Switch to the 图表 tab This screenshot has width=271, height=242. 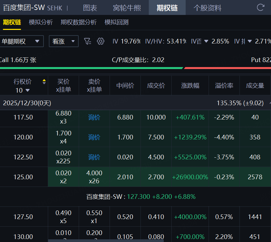[x=90, y=8]
